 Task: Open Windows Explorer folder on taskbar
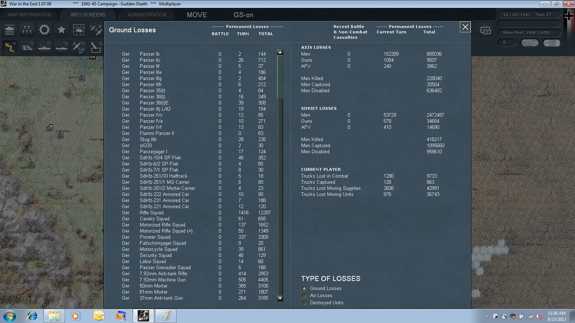54,316
